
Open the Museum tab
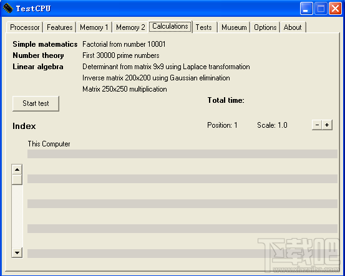234,27
